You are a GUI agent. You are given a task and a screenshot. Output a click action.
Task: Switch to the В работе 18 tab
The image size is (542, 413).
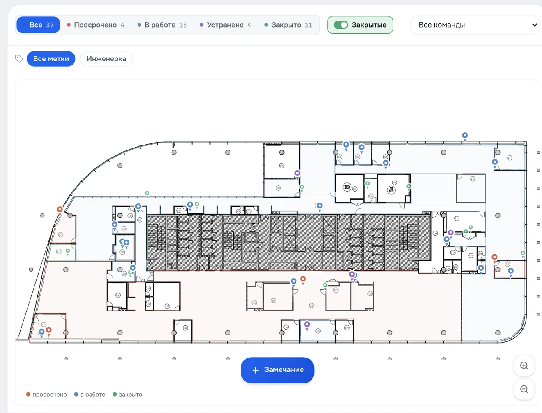pyautogui.click(x=162, y=25)
